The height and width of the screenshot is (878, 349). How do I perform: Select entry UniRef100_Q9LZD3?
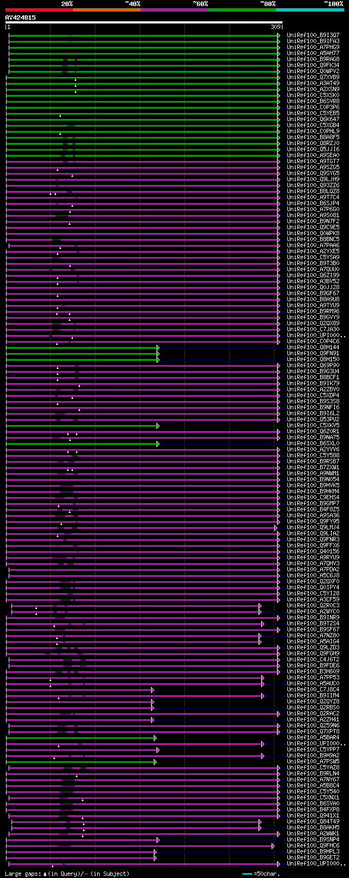(313, 648)
